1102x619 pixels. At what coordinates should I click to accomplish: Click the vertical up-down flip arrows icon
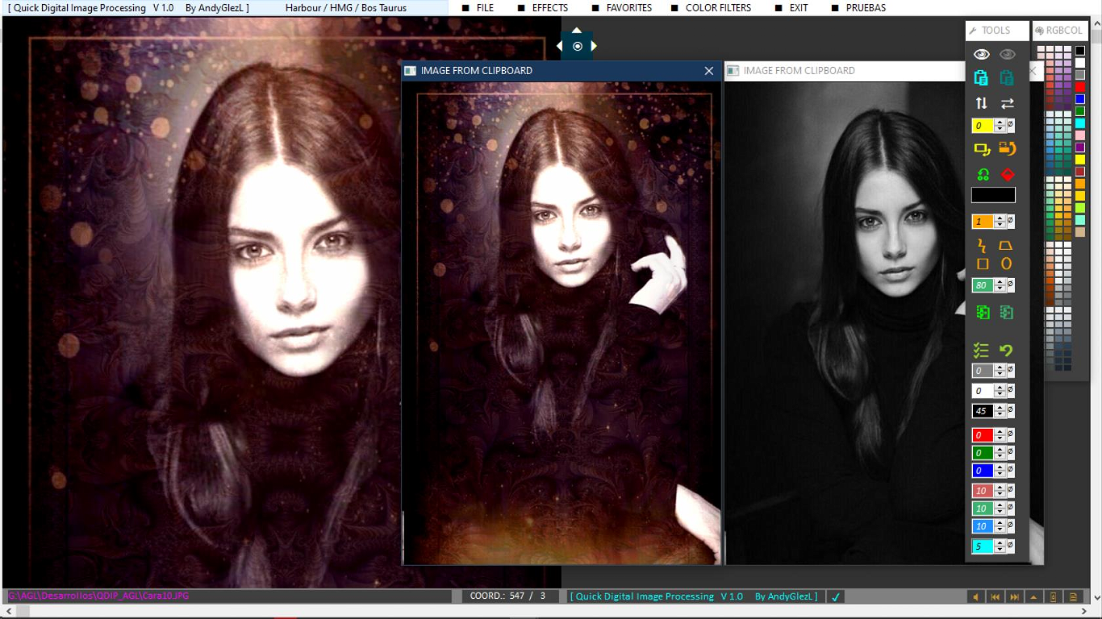coord(981,103)
